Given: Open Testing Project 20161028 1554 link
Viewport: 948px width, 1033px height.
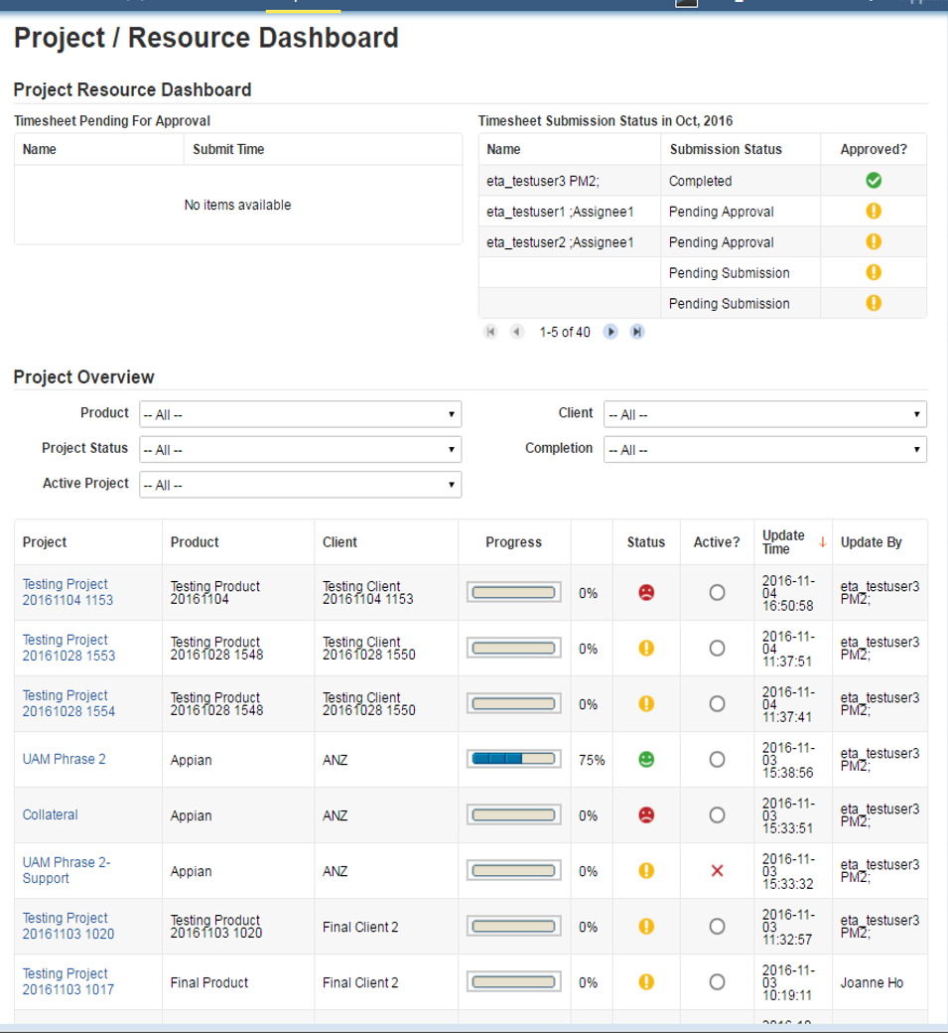Looking at the screenshot, I should point(68,703).
